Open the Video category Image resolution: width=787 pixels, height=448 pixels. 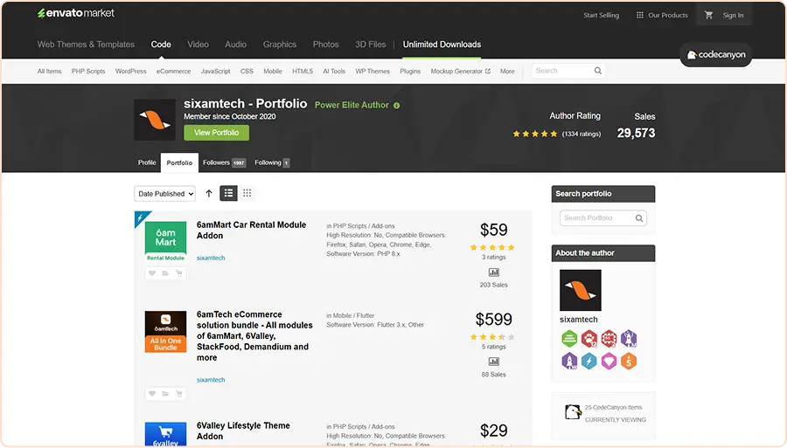click(198, 44)
